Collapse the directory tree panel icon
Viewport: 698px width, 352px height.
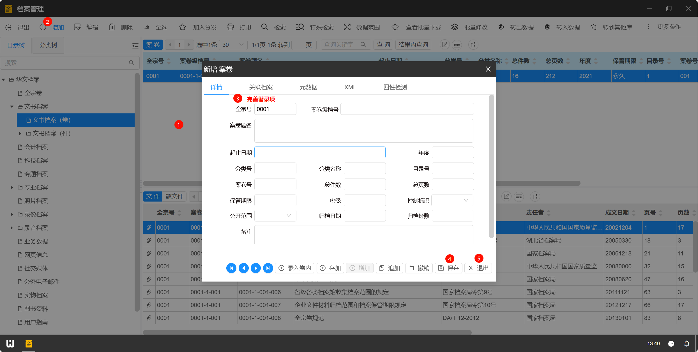(135, 45)
